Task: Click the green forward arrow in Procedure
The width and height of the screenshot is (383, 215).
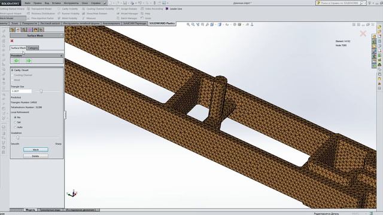Action: [28, 60]
